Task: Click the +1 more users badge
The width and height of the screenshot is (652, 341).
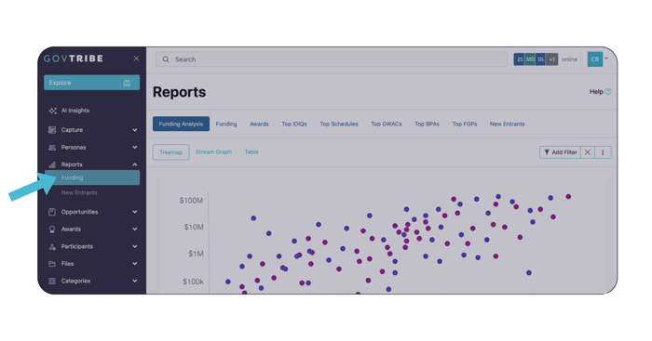Action: pyautogui.click(x=551, y=59)
